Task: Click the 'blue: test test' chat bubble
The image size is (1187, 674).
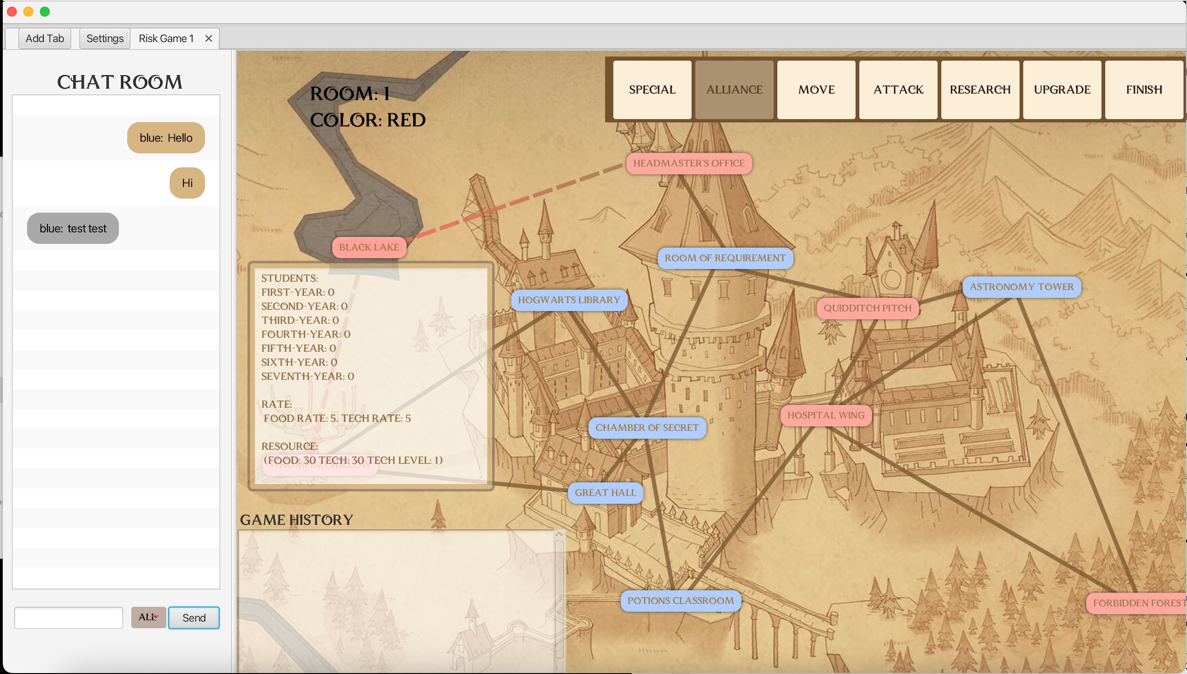Action: pos(73,228)
